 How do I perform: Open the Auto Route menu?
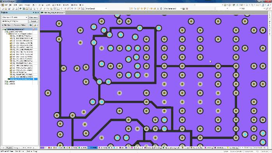[57, 5]
